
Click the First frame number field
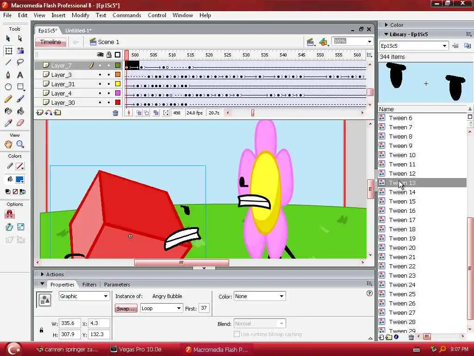(x=204, y=308)
